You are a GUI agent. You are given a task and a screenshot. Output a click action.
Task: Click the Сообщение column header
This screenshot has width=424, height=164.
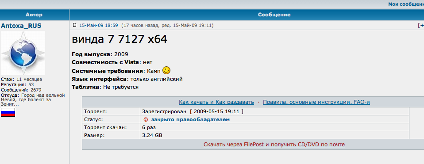(274, 15)
